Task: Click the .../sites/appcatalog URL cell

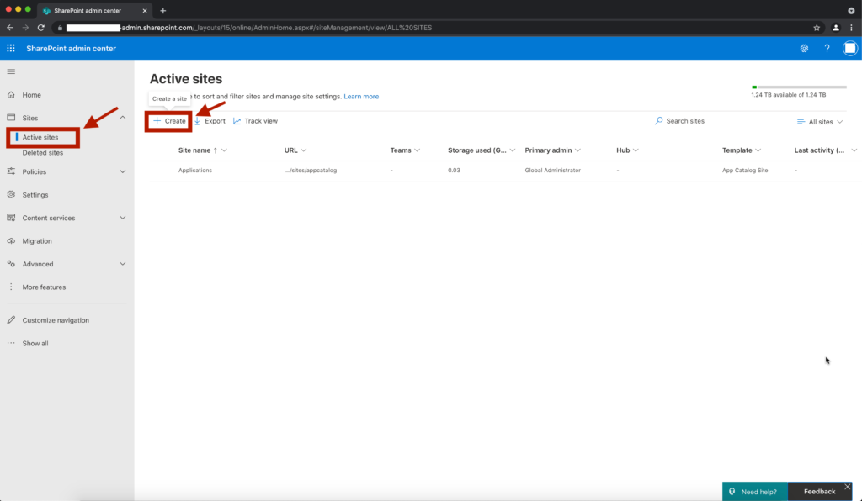Action: 311,171
